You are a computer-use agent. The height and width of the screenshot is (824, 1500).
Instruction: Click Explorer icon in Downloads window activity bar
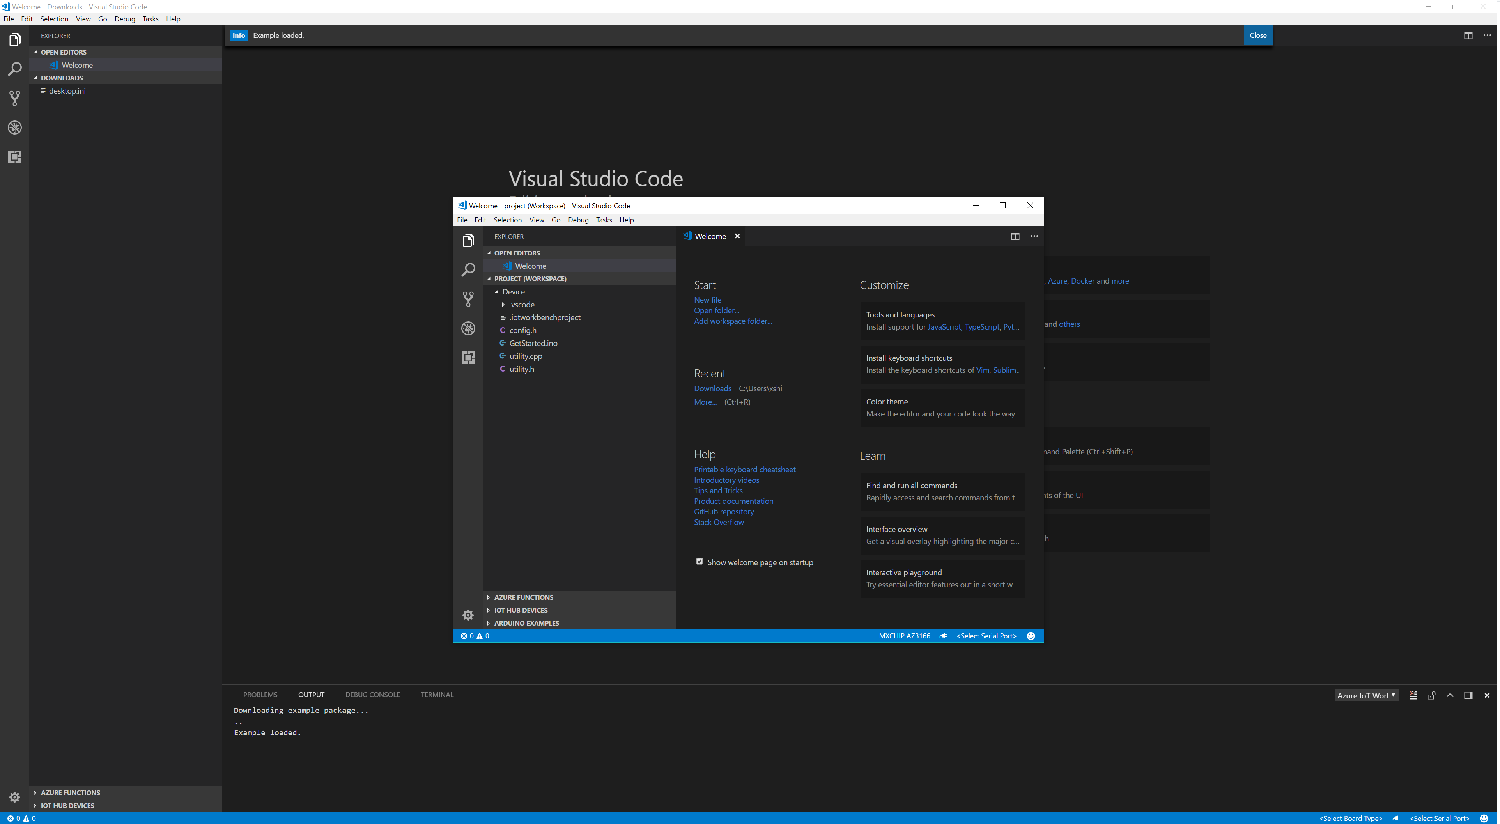pos(15,40)
